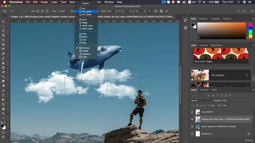Open the Color panel menu
The image size is (255, 143).
point(253,19)
